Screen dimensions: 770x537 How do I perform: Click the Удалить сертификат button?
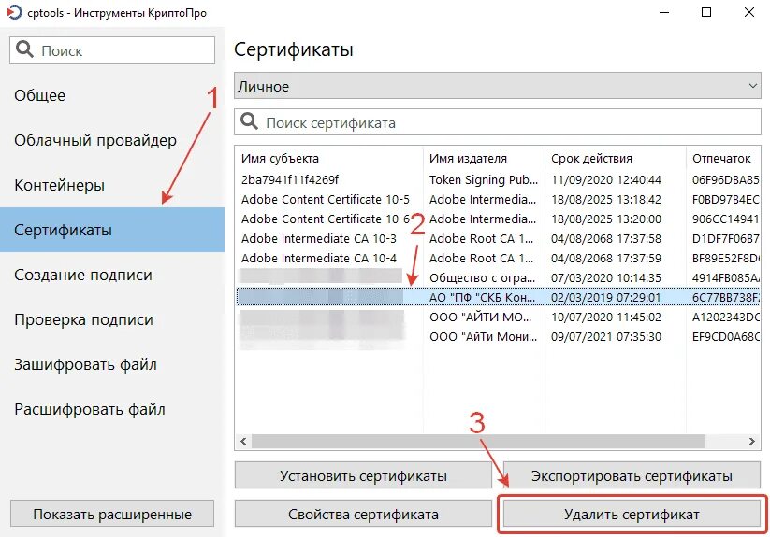[632, 514]
